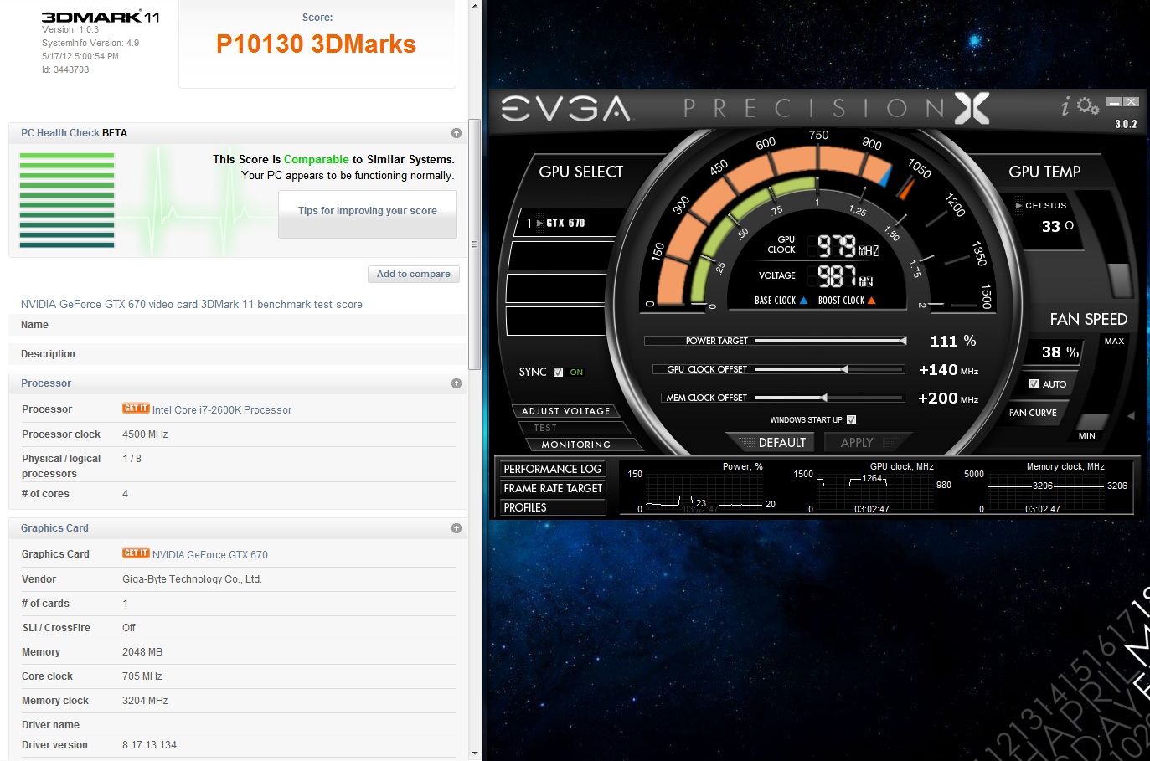Screen dimensions: 1150x761
Task: Click the 4500 MHz processor clock value
Action: coord(145,434)
